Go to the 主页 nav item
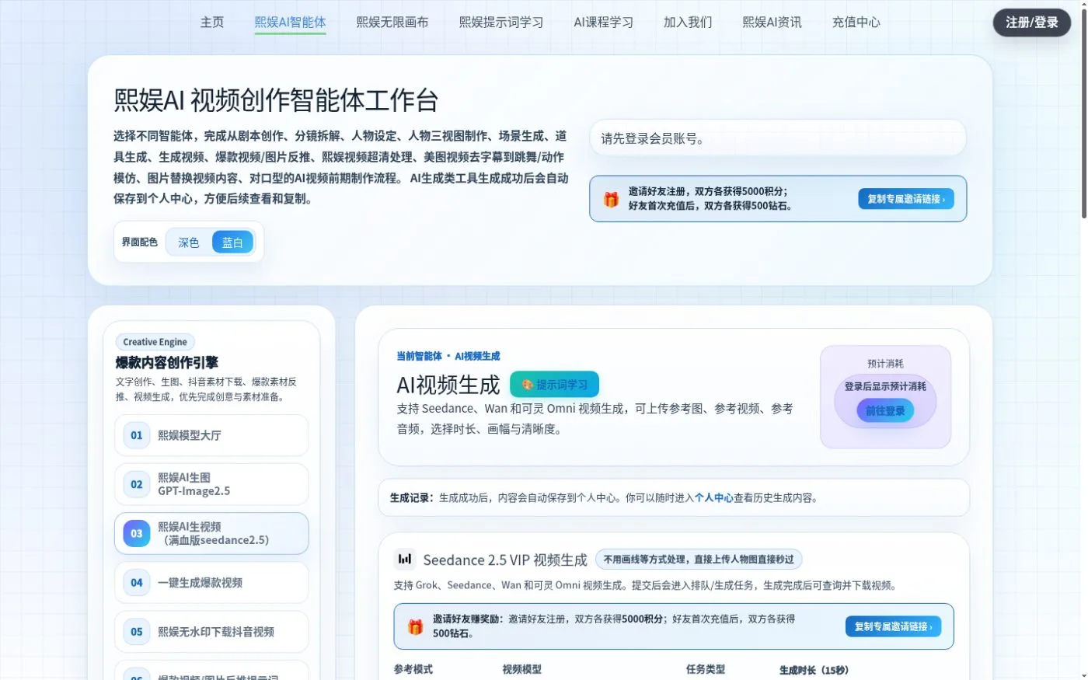This screenshot has width=1088, height=680. coord(212,22)
